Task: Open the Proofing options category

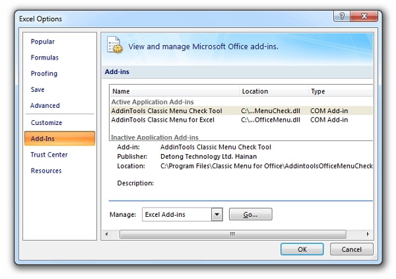Action: 44,73
